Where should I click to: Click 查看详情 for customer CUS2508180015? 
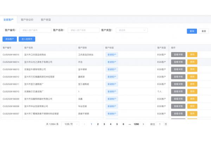[x=178, y=54]
